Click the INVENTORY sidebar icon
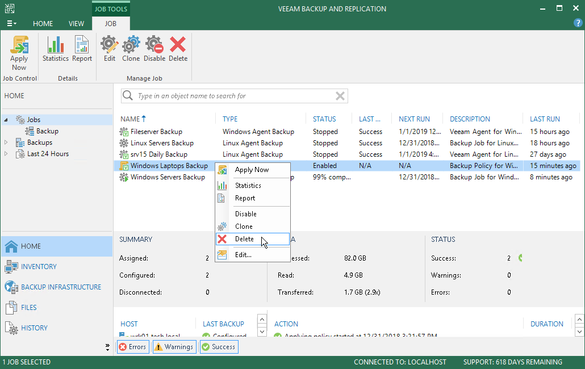 (11, 266)
